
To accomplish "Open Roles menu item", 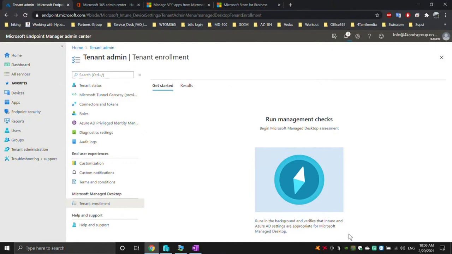I will coord(84,114).
